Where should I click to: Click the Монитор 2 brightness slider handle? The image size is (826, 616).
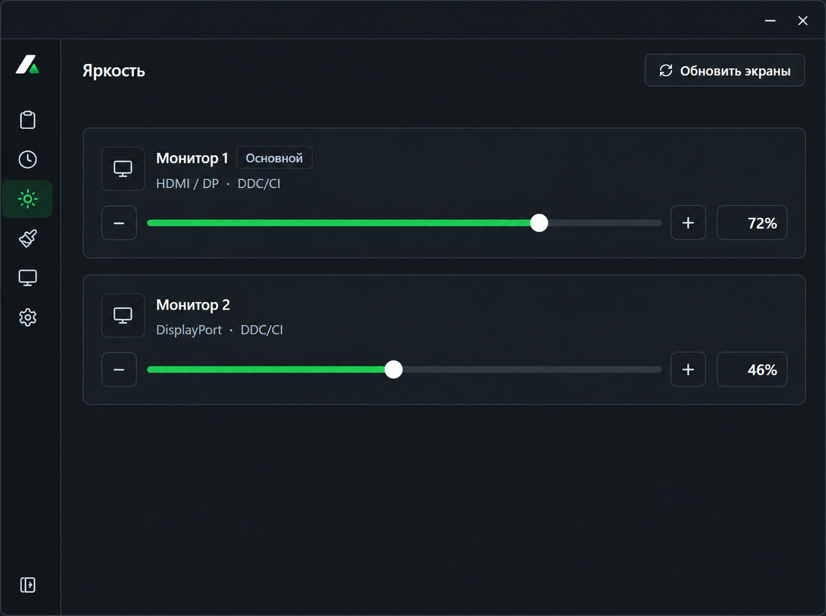pos(393,370)
